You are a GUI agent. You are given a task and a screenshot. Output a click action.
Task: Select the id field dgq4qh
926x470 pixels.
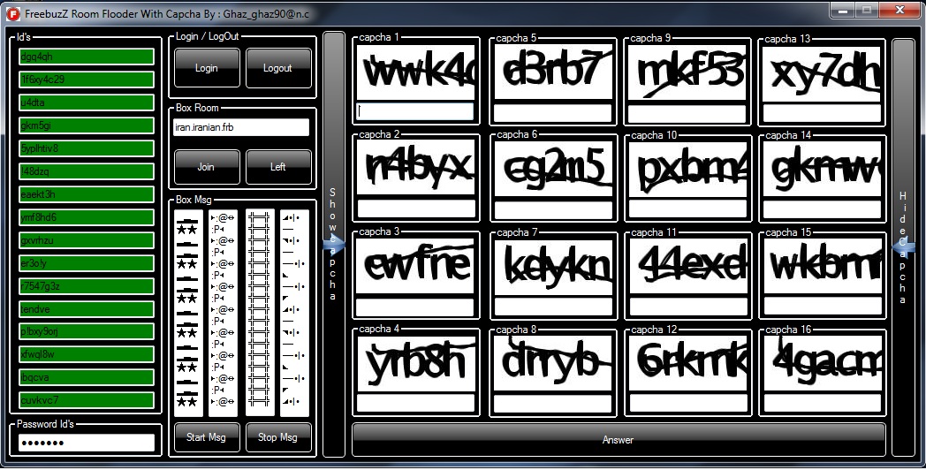pos(87,57)
